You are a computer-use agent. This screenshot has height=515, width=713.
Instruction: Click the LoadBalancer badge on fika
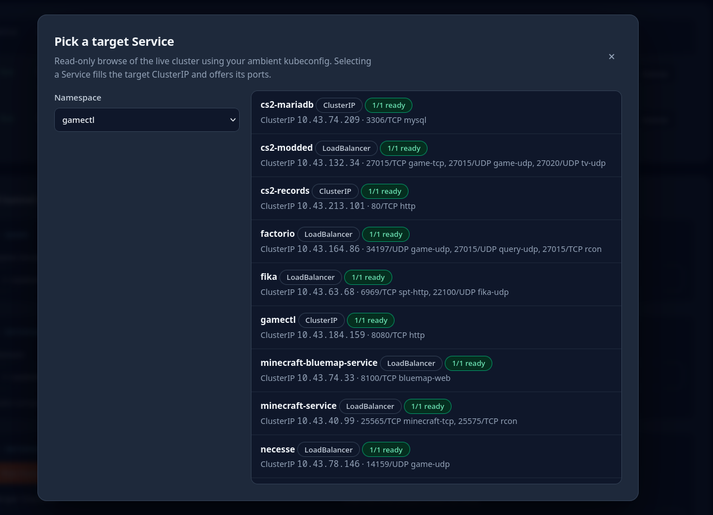pyautogui.click(x=311, y=277)
